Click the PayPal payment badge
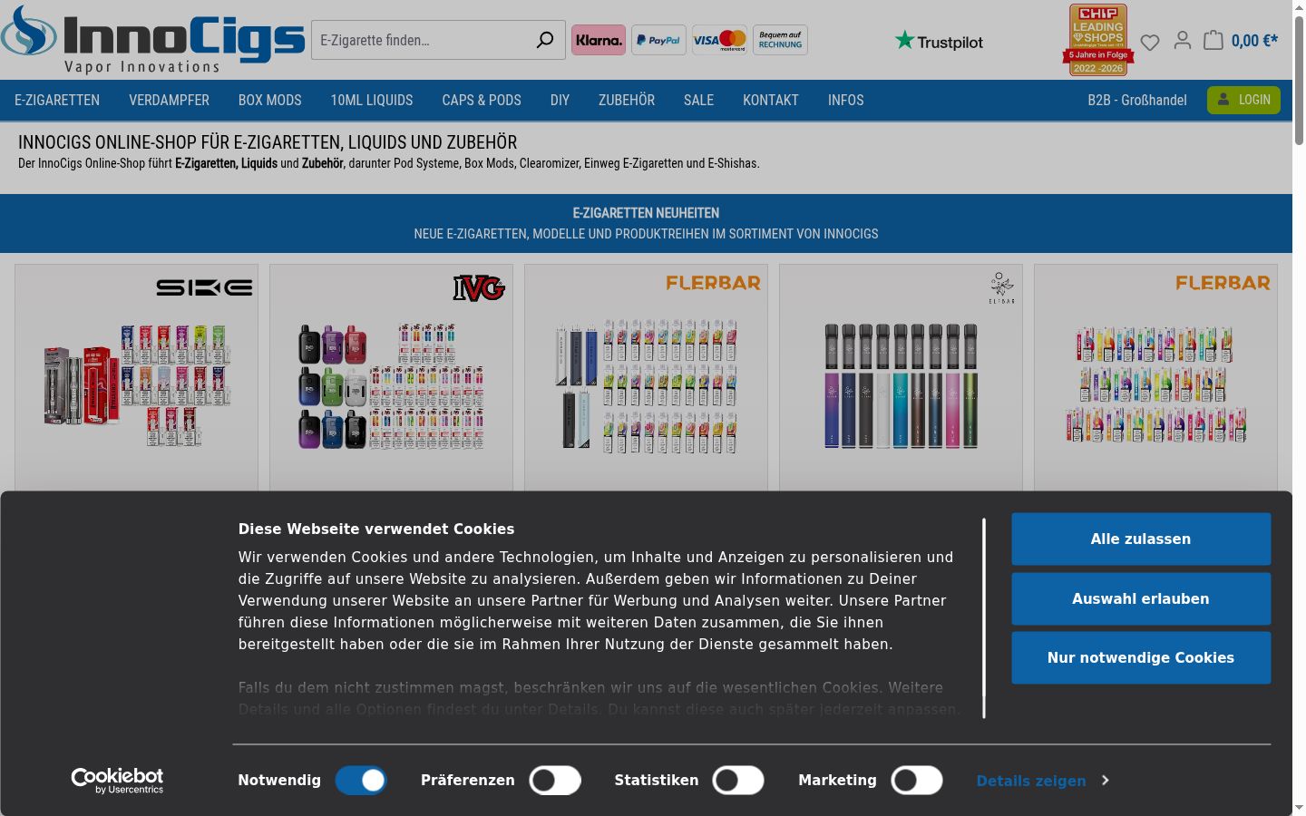 click(x=658, y=40)
